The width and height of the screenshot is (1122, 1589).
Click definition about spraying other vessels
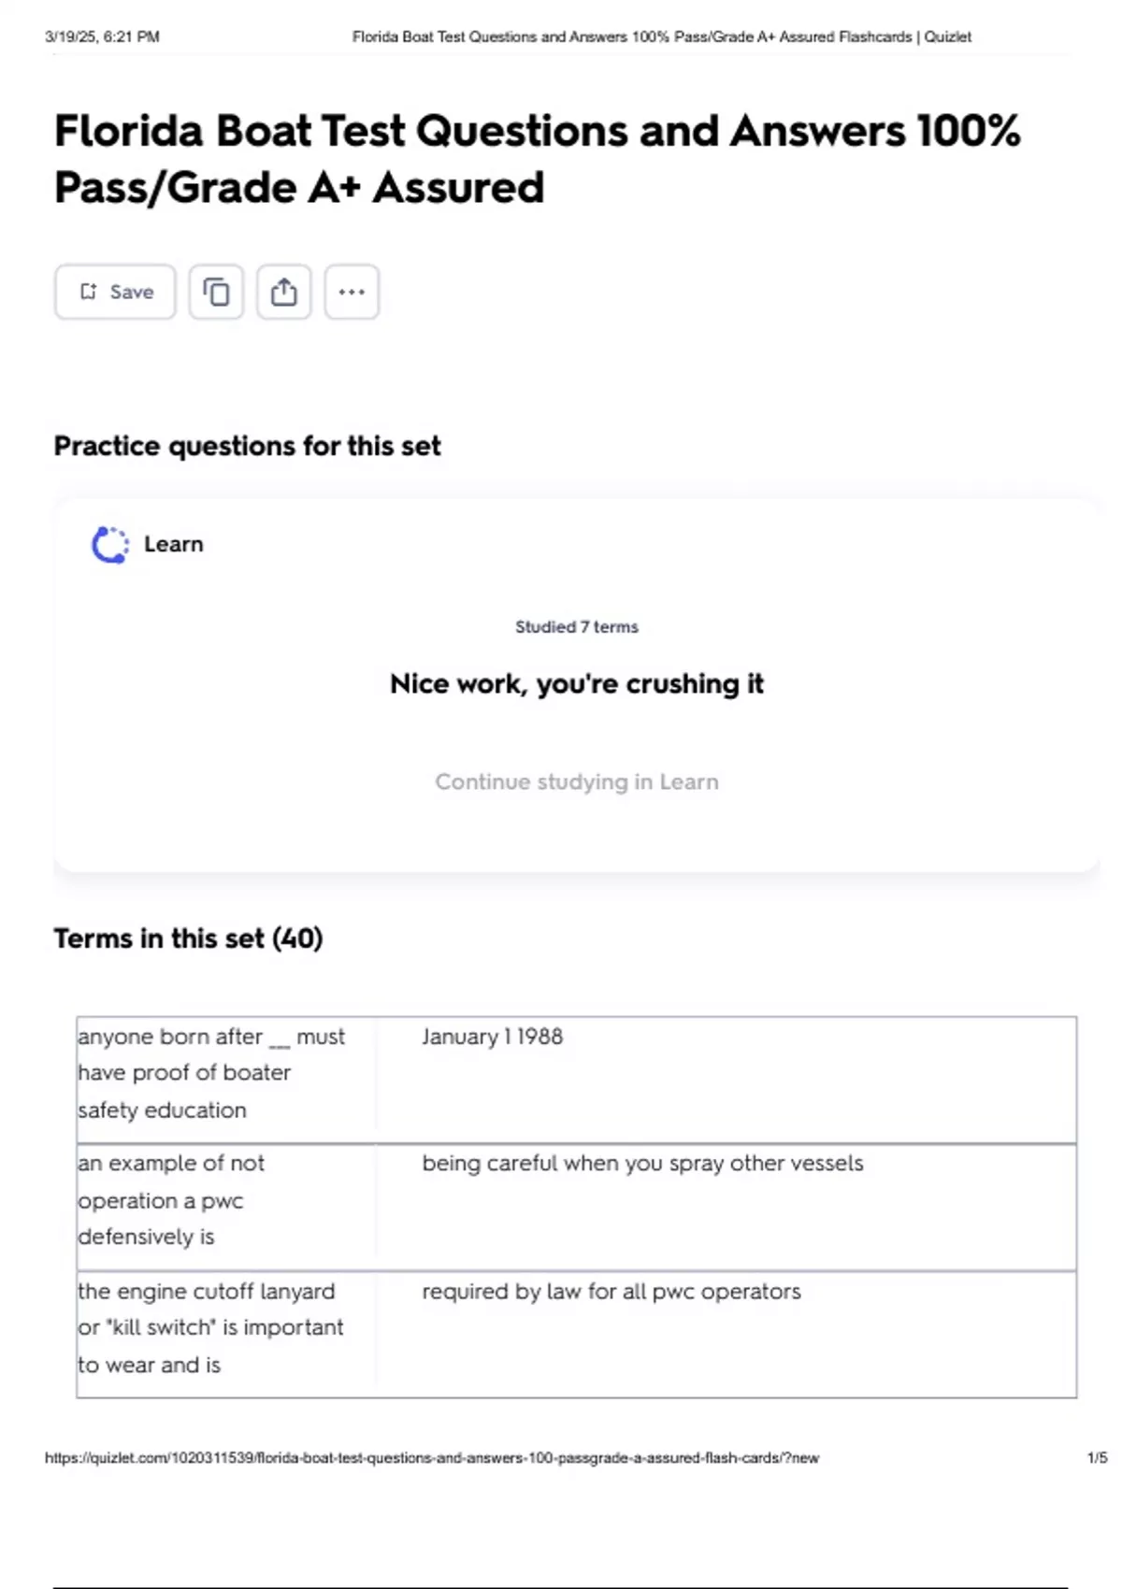pyautogui.click(x=642, y=1164)
